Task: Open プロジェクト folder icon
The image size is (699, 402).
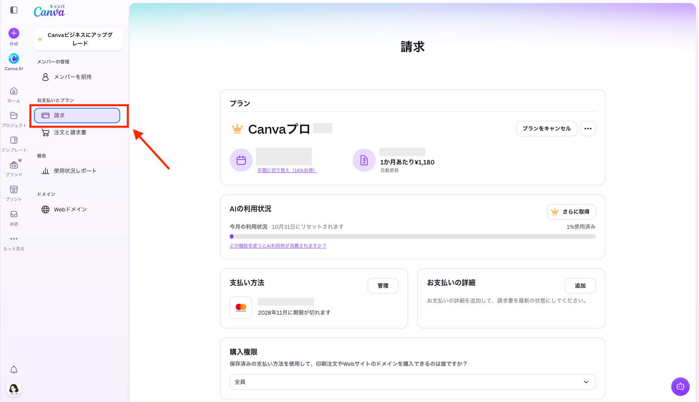Action: tap(14, 116)
